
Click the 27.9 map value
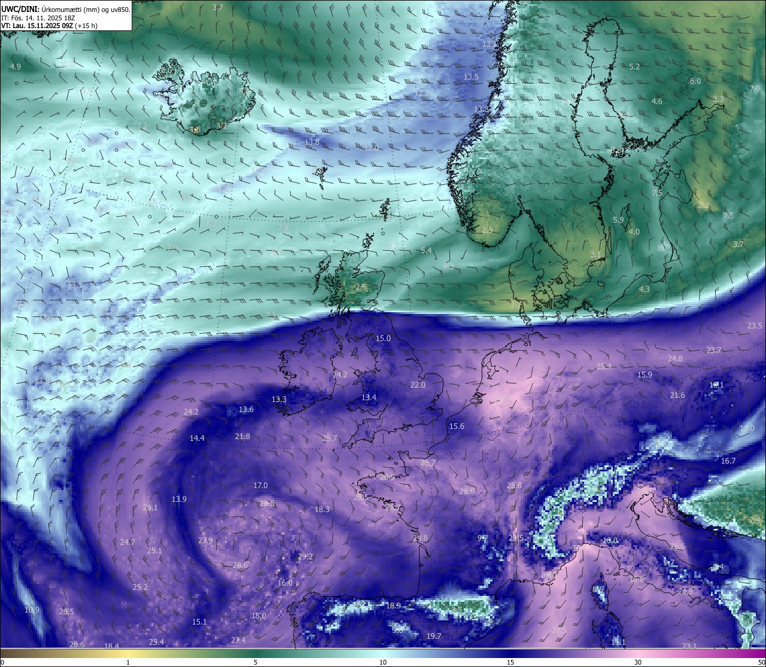click(205, 540)
